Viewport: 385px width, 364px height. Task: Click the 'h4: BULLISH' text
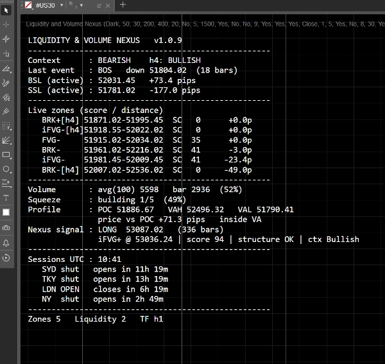(175, 60)
